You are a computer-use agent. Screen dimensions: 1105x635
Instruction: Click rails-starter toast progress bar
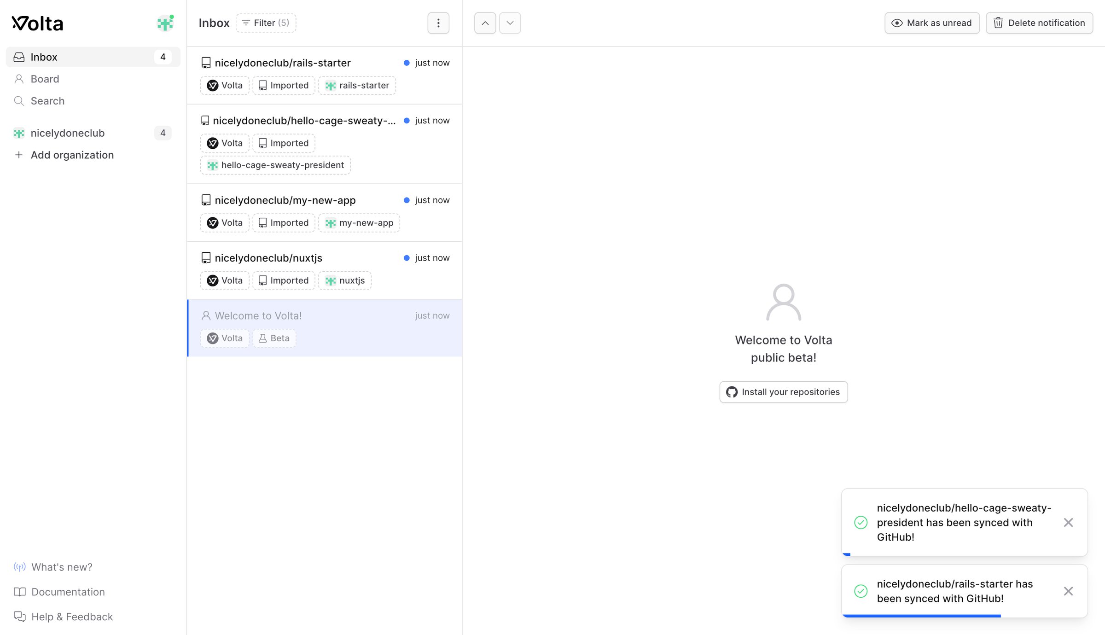click(922, 616)
